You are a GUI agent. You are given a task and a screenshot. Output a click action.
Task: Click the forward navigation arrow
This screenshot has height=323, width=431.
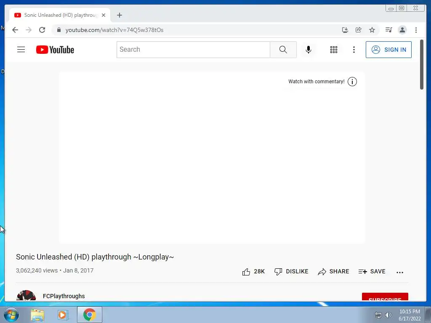point(29,30)
